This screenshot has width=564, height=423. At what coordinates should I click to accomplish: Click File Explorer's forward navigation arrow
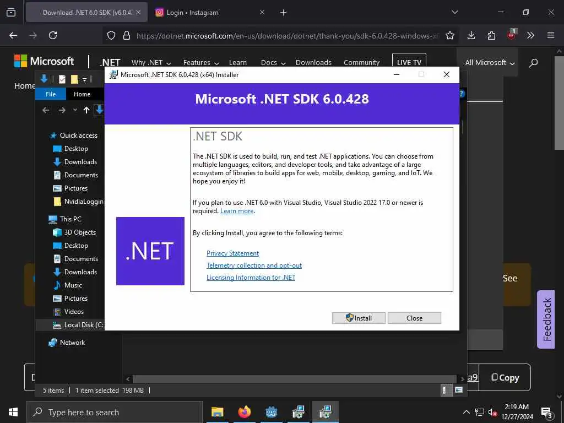[x=62, y=110]
